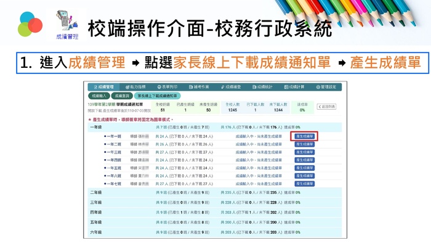Open the 成績統計 tab

click(262, 87)
